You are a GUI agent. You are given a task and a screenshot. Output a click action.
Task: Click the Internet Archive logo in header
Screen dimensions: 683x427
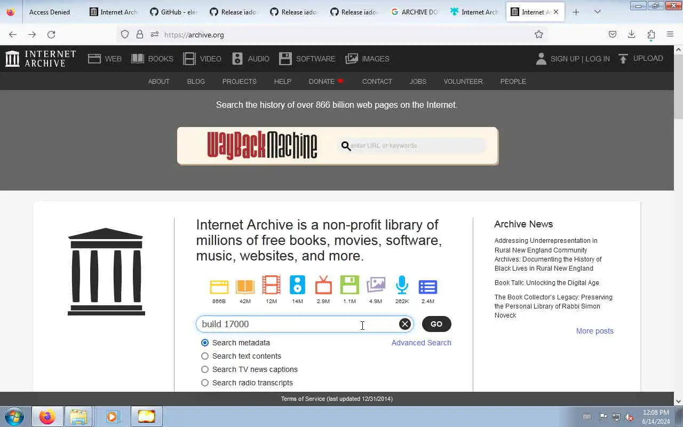(x=41, y=59)
